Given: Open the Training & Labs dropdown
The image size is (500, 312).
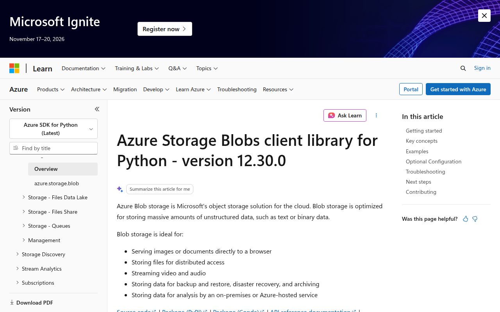Looking at the screenshot, I should 137,68.
